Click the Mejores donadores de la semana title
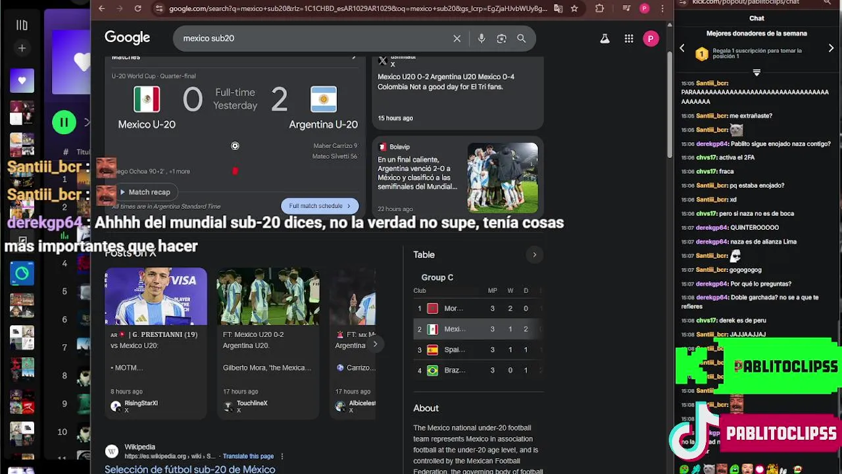 756,34
